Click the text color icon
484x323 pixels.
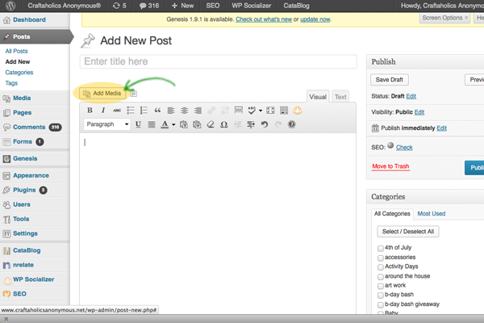coord(165,124)
